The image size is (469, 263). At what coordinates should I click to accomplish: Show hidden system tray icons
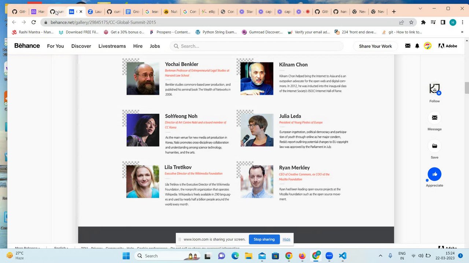[380, 256]
